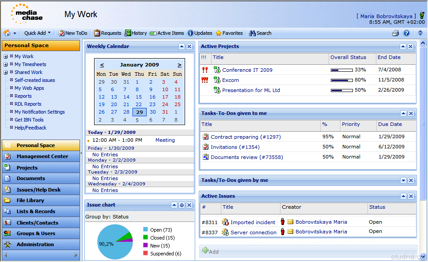Open Issue chart settings gear icon
The width and height of the screenshot is (428, 262).
181,205
